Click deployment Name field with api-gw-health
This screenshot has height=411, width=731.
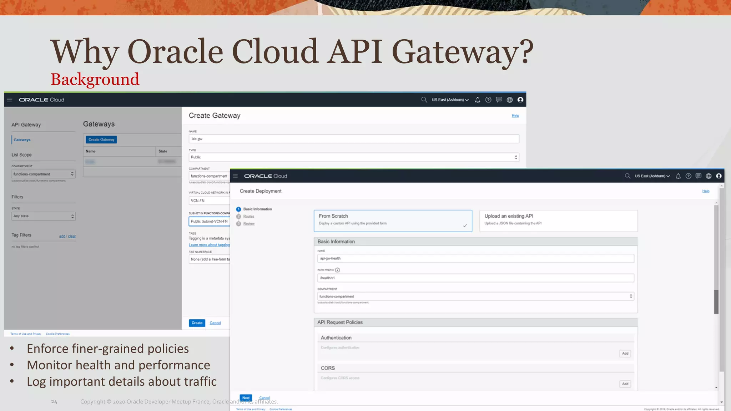(x=476, y=258)
